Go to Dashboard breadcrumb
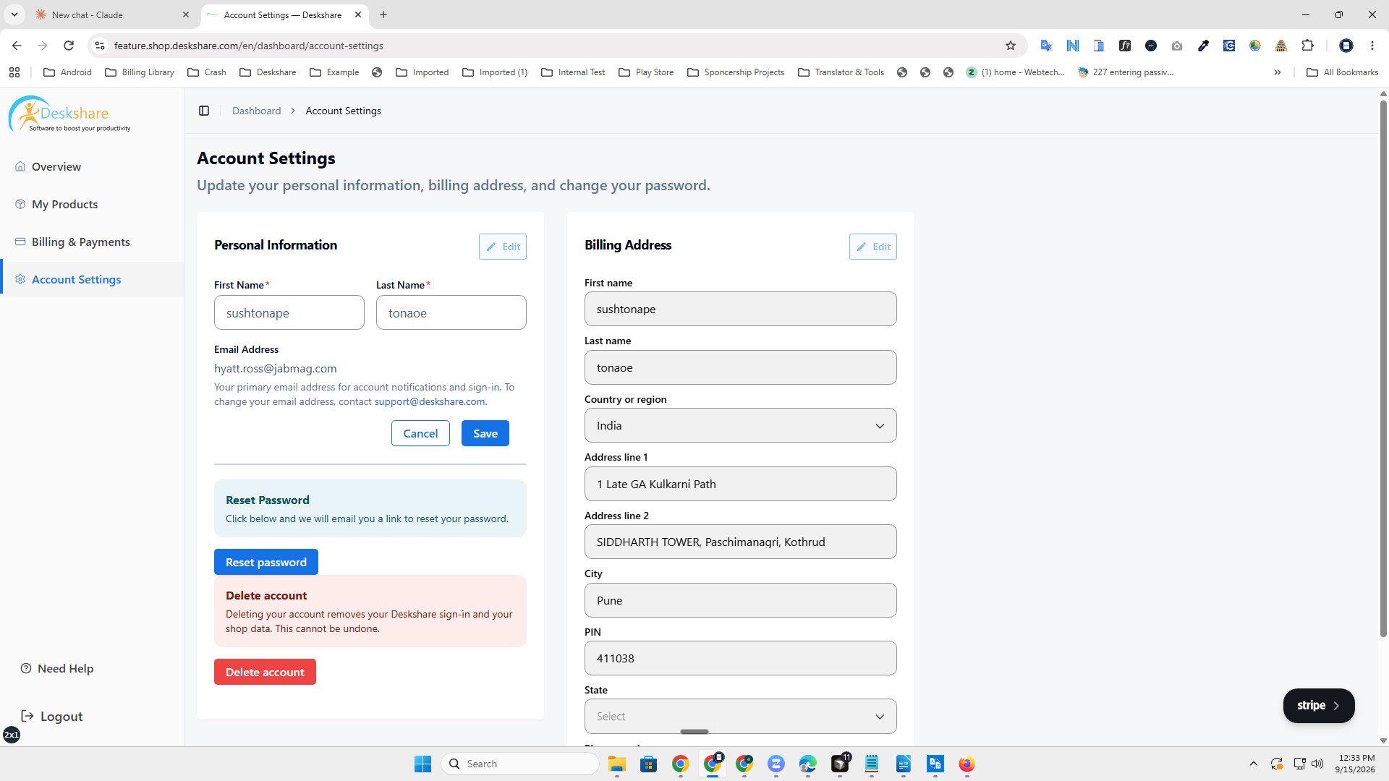 [x=257, y=111]
